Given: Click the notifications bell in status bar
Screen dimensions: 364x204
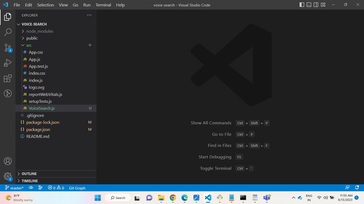Looking at the screenshot, I should [x=357, y=188].
